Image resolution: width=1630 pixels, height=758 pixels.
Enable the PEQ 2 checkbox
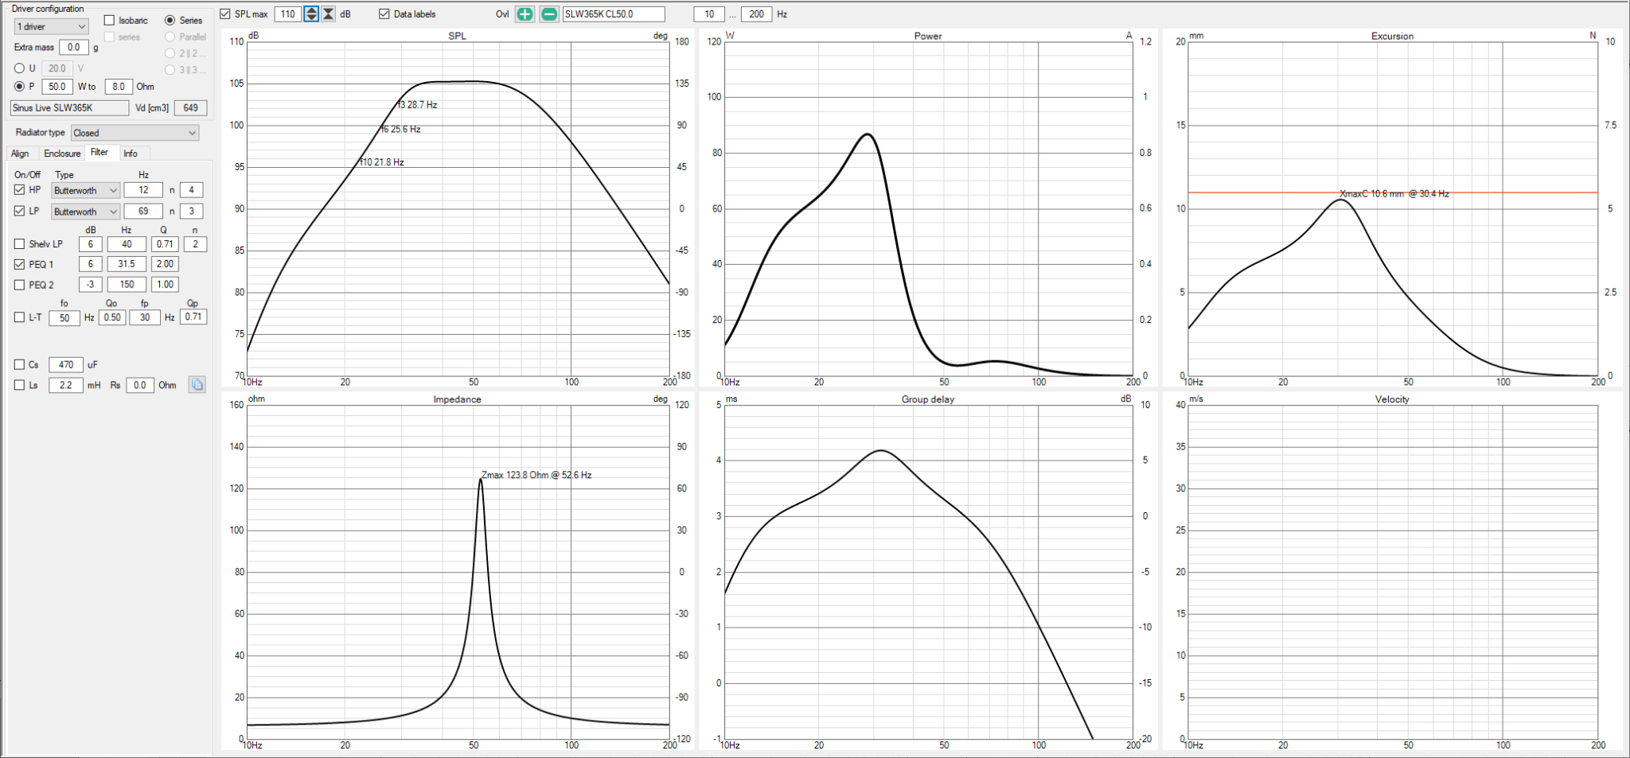click(20, 285)
